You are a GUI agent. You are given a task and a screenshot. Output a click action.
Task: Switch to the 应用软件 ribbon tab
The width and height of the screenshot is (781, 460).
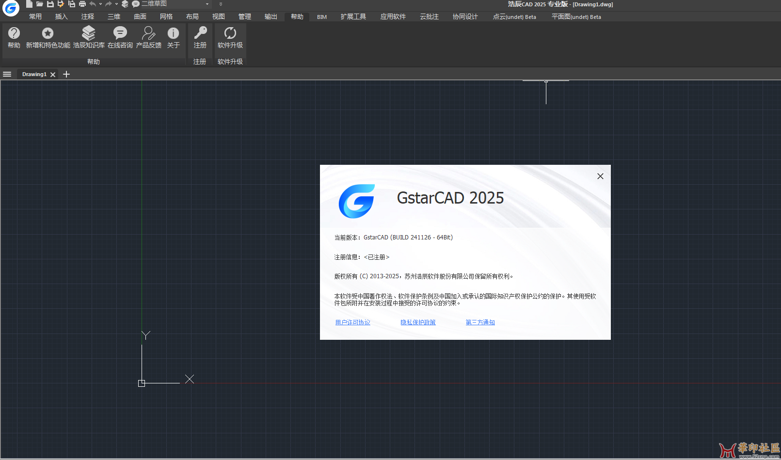393,16
